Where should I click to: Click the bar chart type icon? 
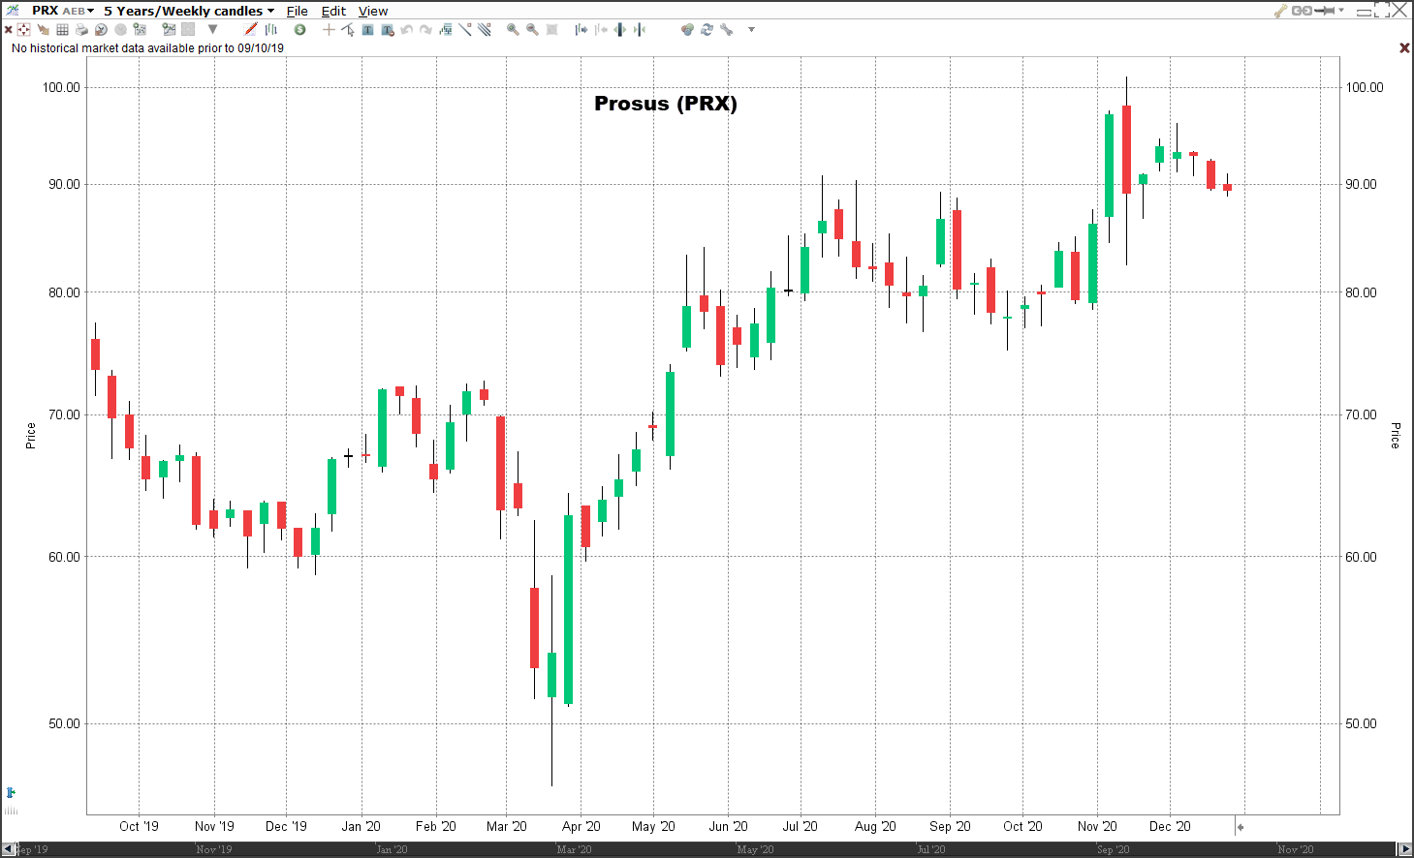271,29
